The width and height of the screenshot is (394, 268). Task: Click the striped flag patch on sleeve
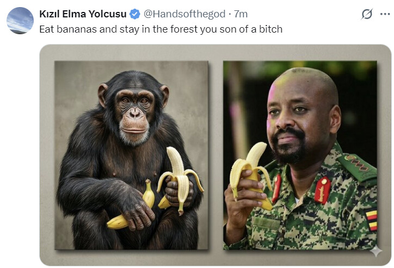[371, 220]
